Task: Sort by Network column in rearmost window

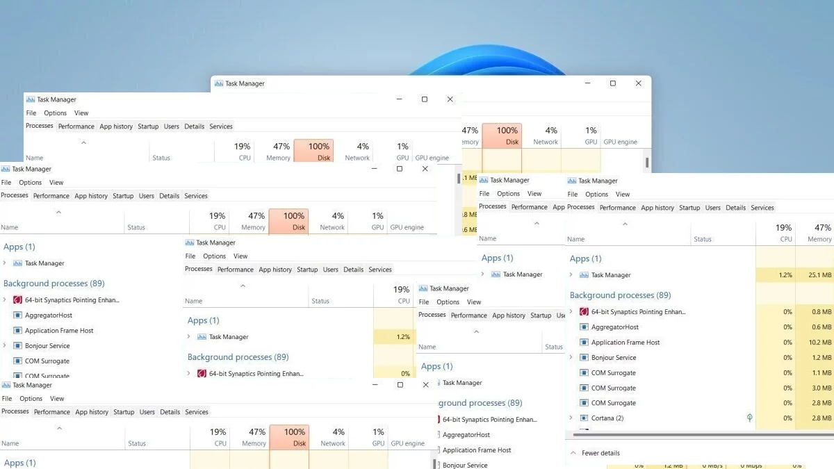Action: [546, 135]
